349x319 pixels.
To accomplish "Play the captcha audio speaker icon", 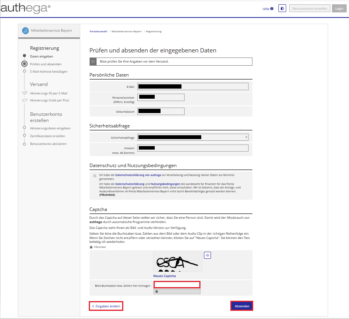I will (x=207, y=255).
